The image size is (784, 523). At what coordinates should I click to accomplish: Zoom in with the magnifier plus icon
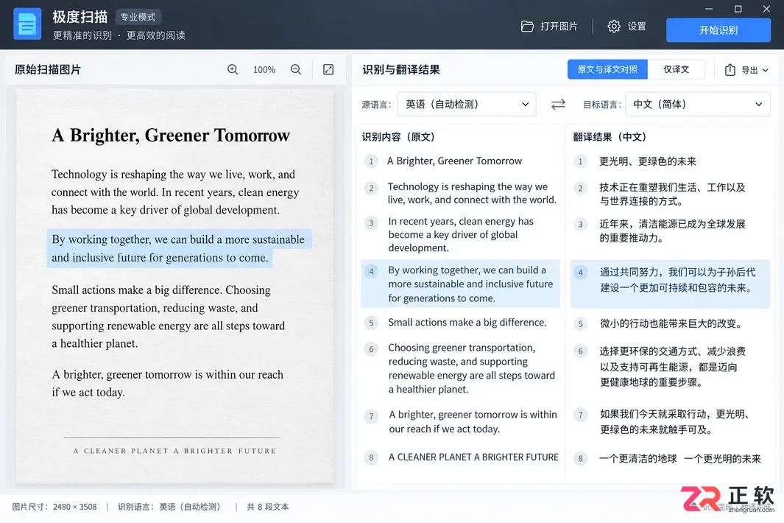tap(233, 69)
